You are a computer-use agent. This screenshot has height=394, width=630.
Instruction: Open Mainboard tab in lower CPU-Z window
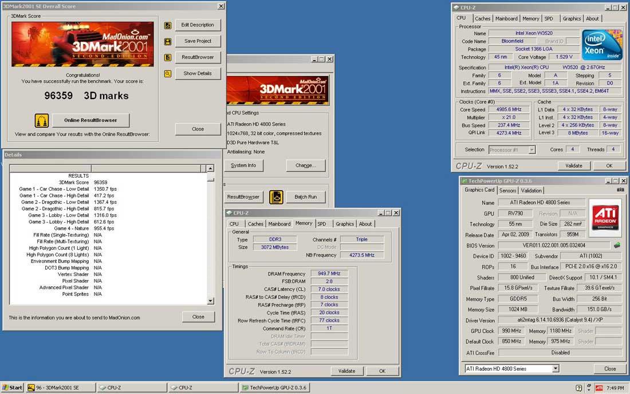(x=279, y=224)
